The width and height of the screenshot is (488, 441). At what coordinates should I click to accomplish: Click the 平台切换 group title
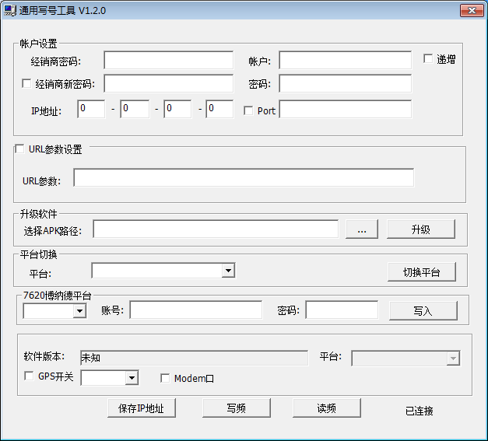(39, 254)
